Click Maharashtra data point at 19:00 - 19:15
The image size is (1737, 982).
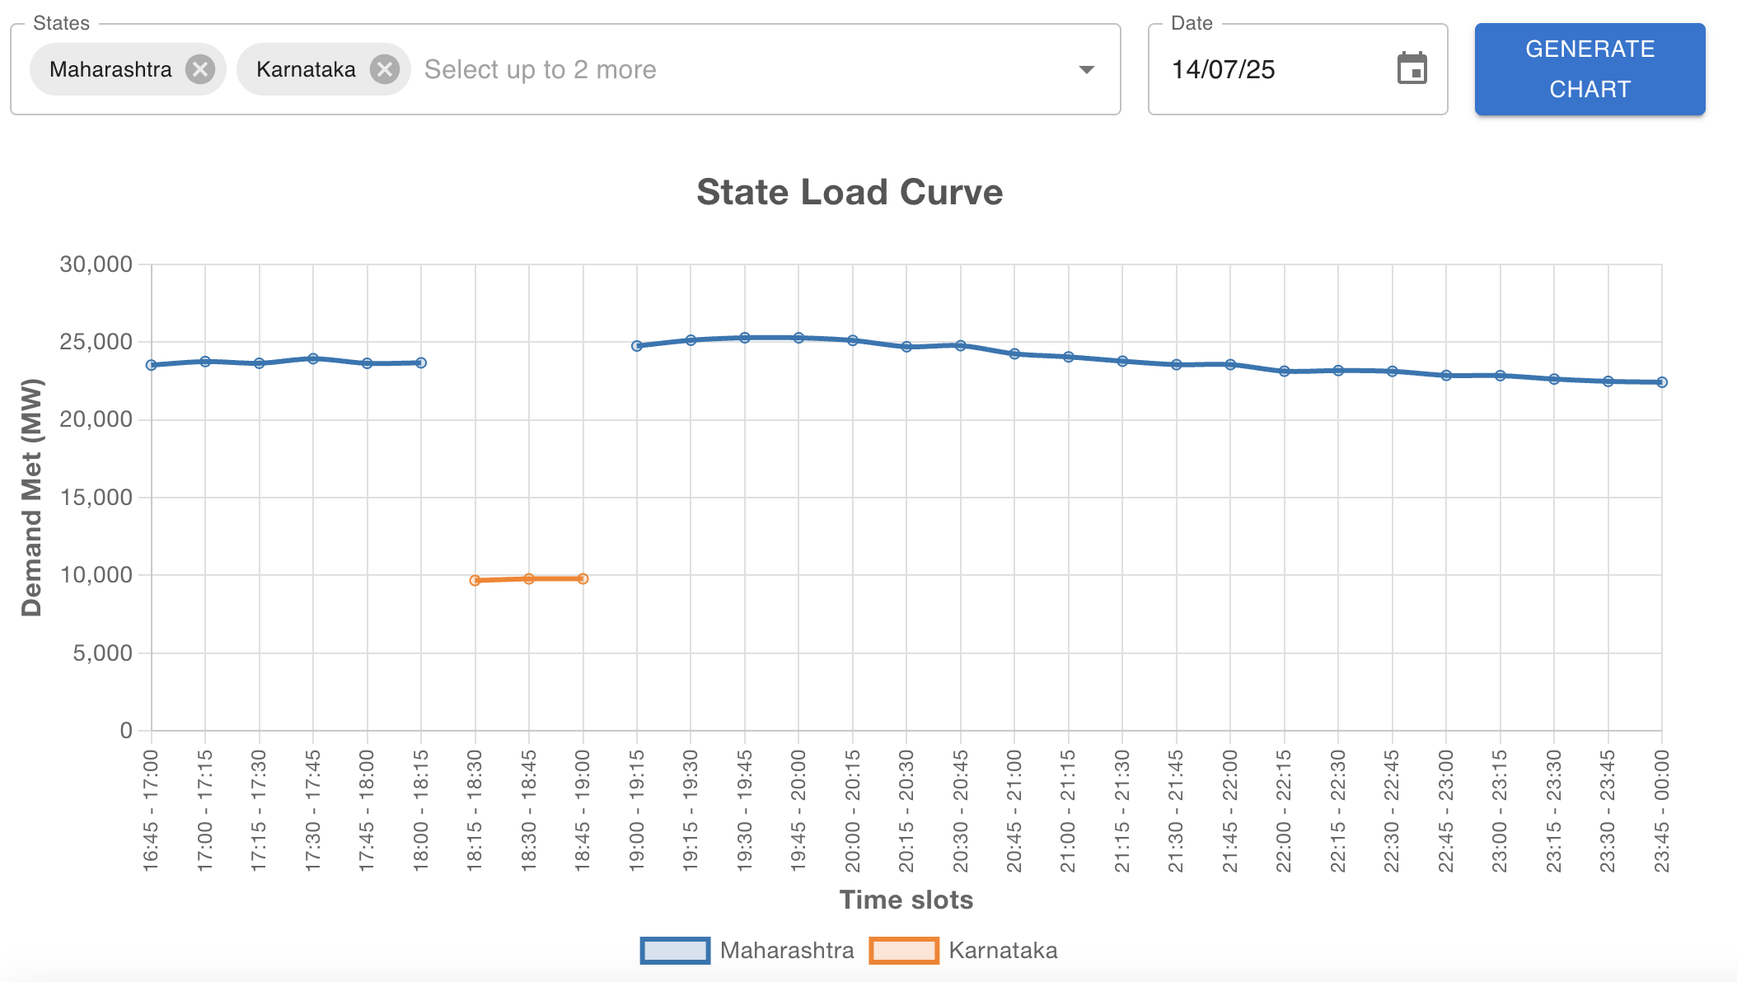pyautogui.click(x=637, y=346)
